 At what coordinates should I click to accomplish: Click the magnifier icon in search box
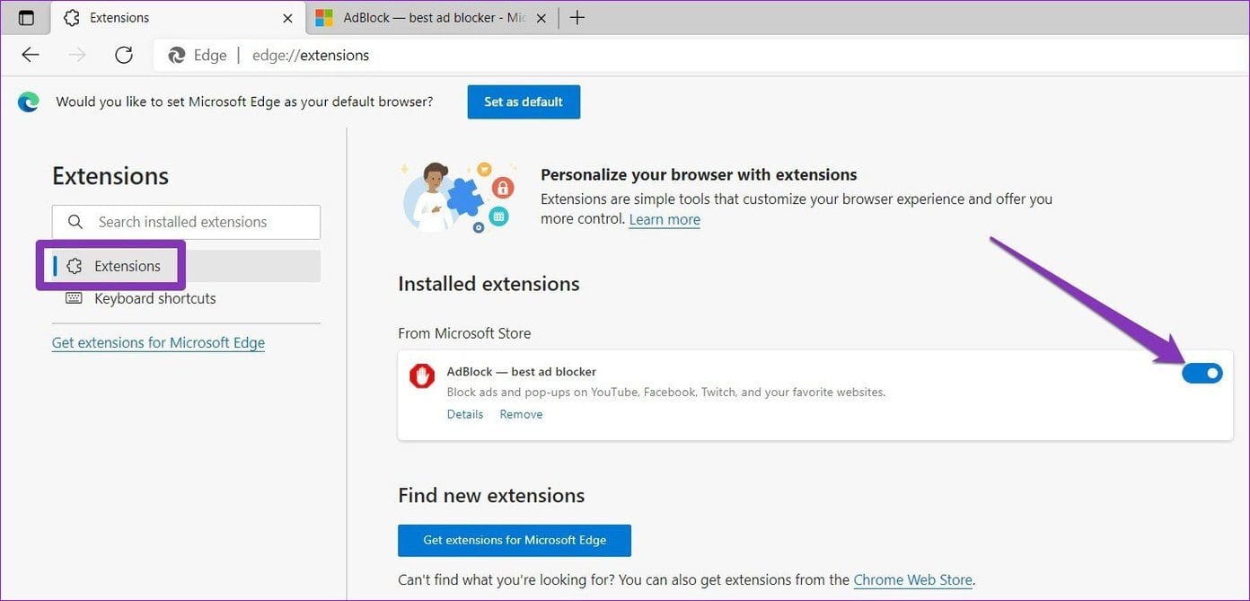[x=76, y=222]
